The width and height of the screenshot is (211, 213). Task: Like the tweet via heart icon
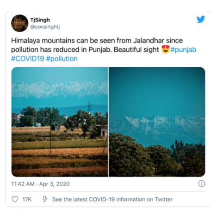15,199
